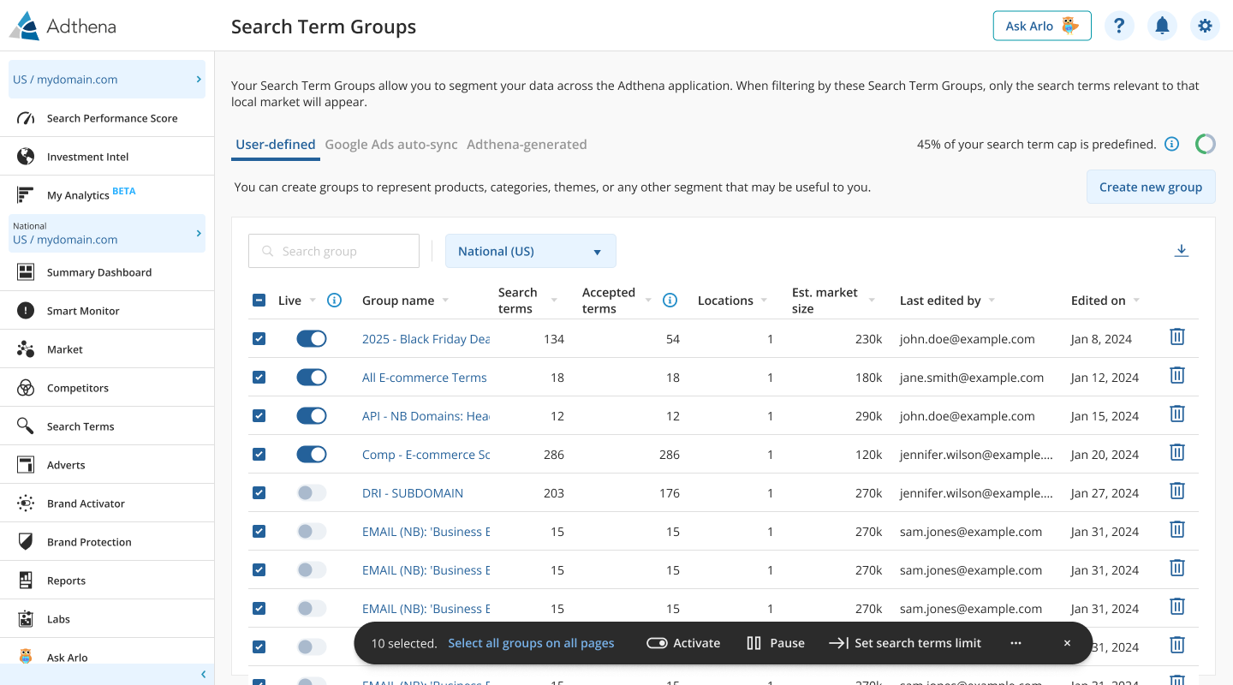
Task: Expand the US / mydomain.com account selector at top
Action: point(107,80)
